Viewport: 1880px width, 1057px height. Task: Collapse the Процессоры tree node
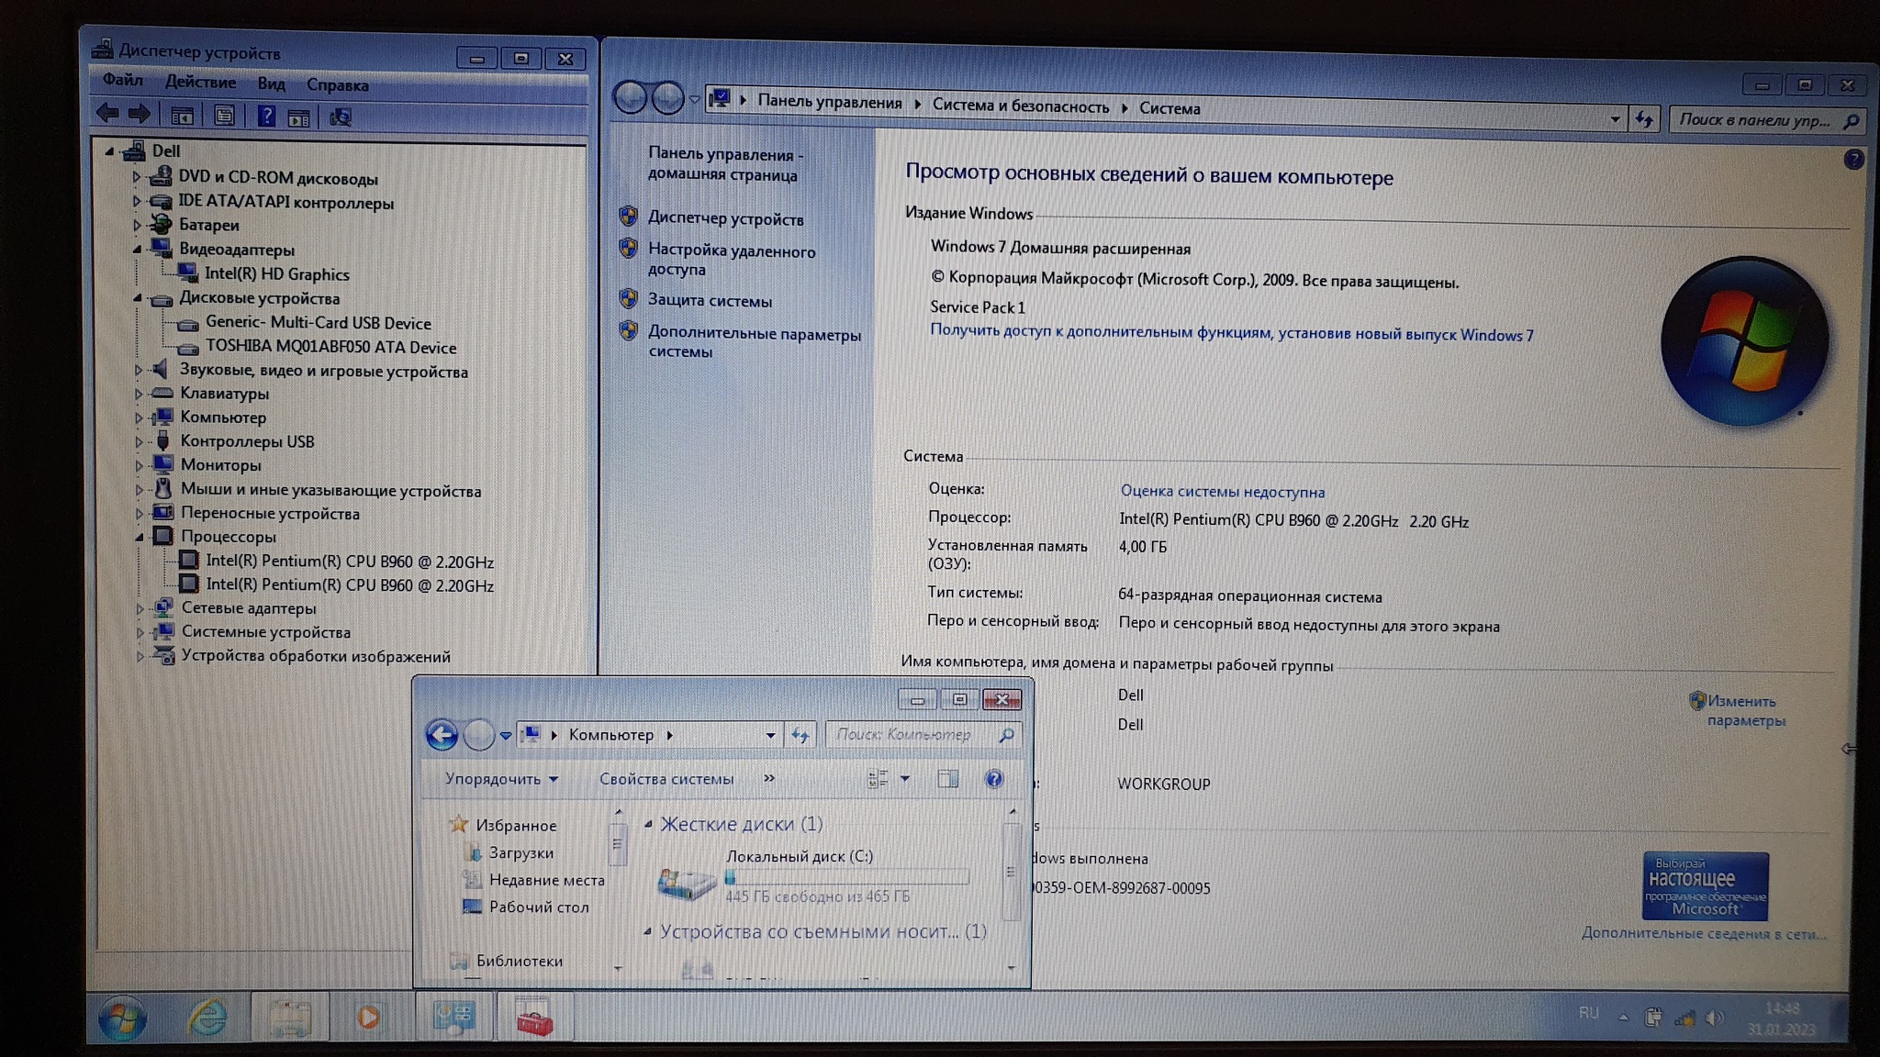pos(139,537)
